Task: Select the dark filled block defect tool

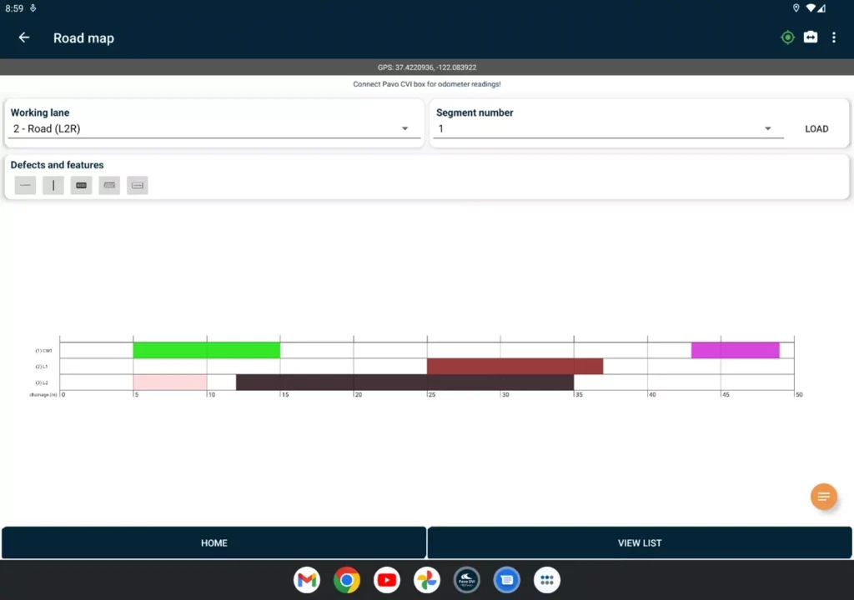Action: (81, 185)
